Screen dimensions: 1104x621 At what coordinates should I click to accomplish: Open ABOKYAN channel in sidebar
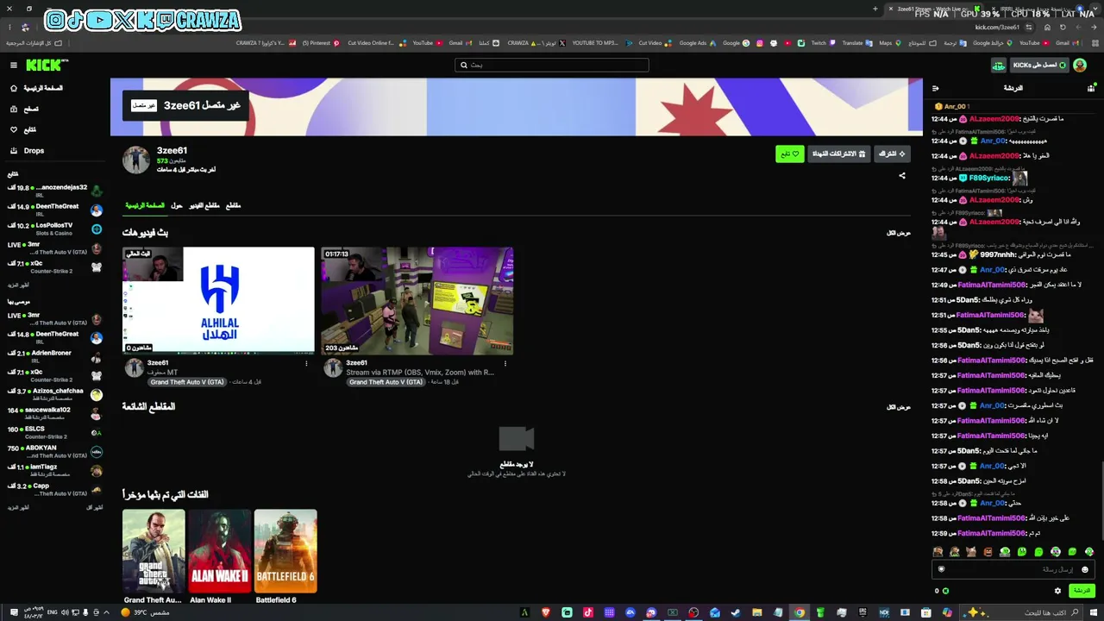click(53, 451)
